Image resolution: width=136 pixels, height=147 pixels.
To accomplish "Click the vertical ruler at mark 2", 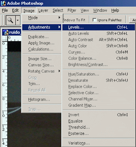I will pyautogui.click(x=4, y=57).
